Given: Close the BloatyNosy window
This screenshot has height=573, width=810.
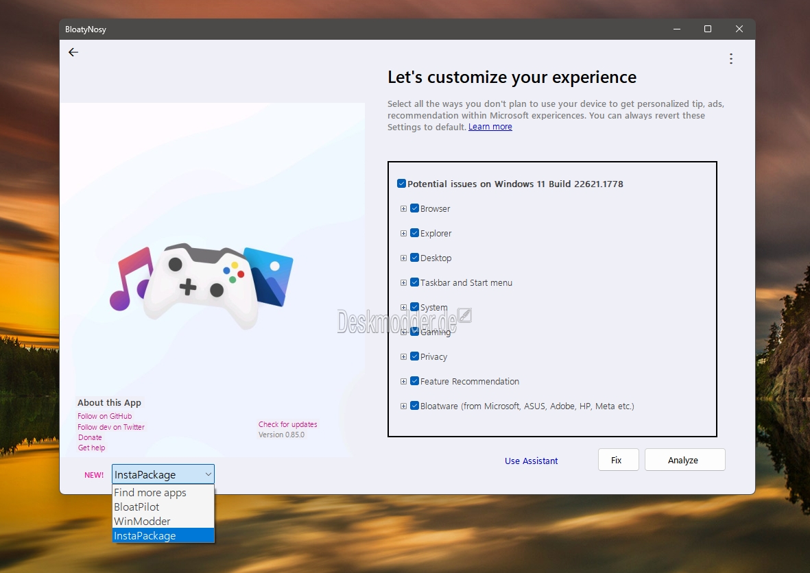Looking at the screenshot, I should point(739,29).
